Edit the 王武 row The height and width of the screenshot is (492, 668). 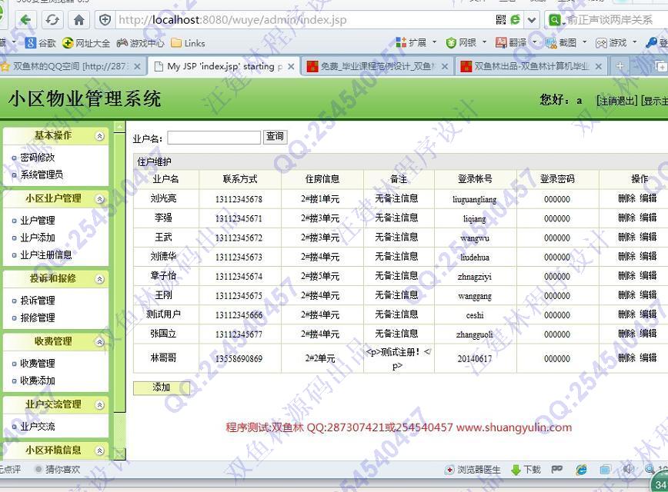pyautogui.click(x=648, y=237)
